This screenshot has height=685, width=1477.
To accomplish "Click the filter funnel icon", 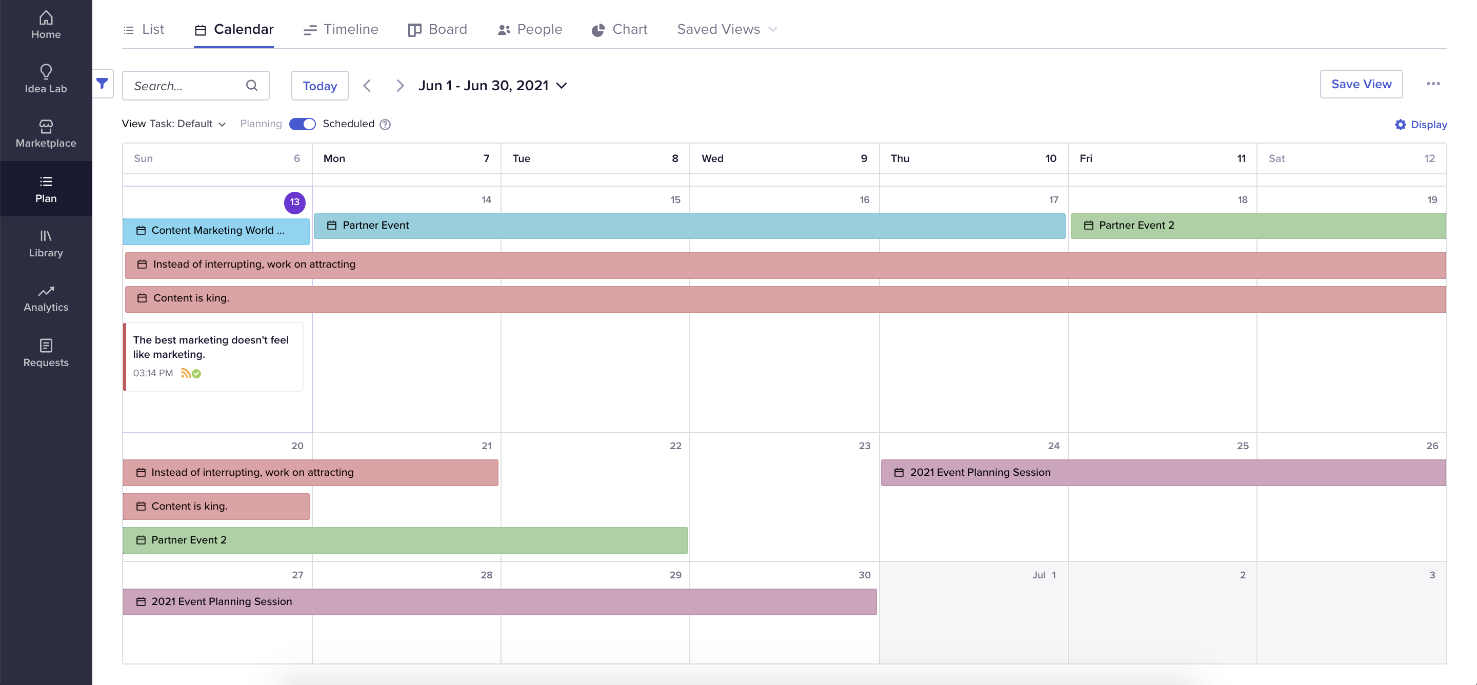I will click(102, 84).
